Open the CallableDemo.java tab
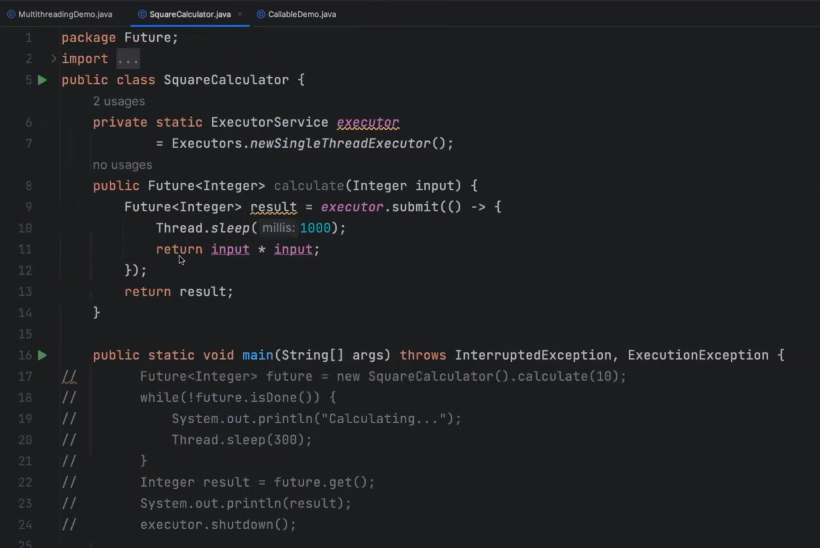This screenshot has width=820, height=548. point(302,15)
